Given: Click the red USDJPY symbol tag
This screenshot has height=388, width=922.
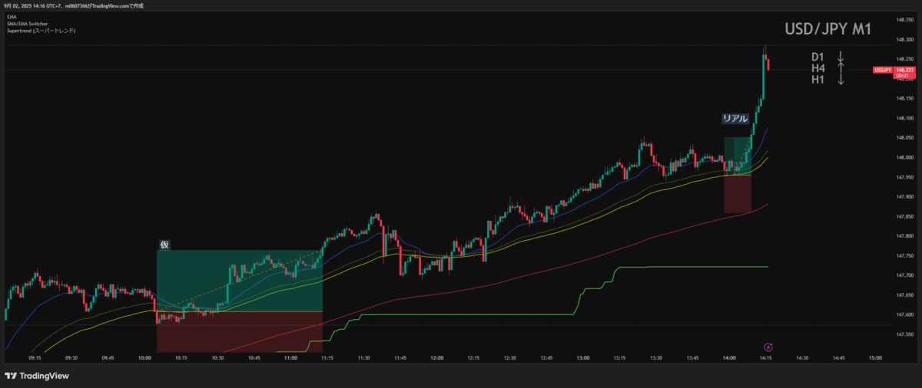Looking at the screenshot, I should tap(883, 70).
